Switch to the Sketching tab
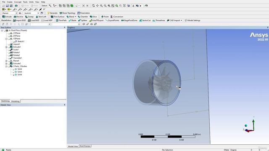This screenshot has height=151, width=269. click(x=5, y=101)
